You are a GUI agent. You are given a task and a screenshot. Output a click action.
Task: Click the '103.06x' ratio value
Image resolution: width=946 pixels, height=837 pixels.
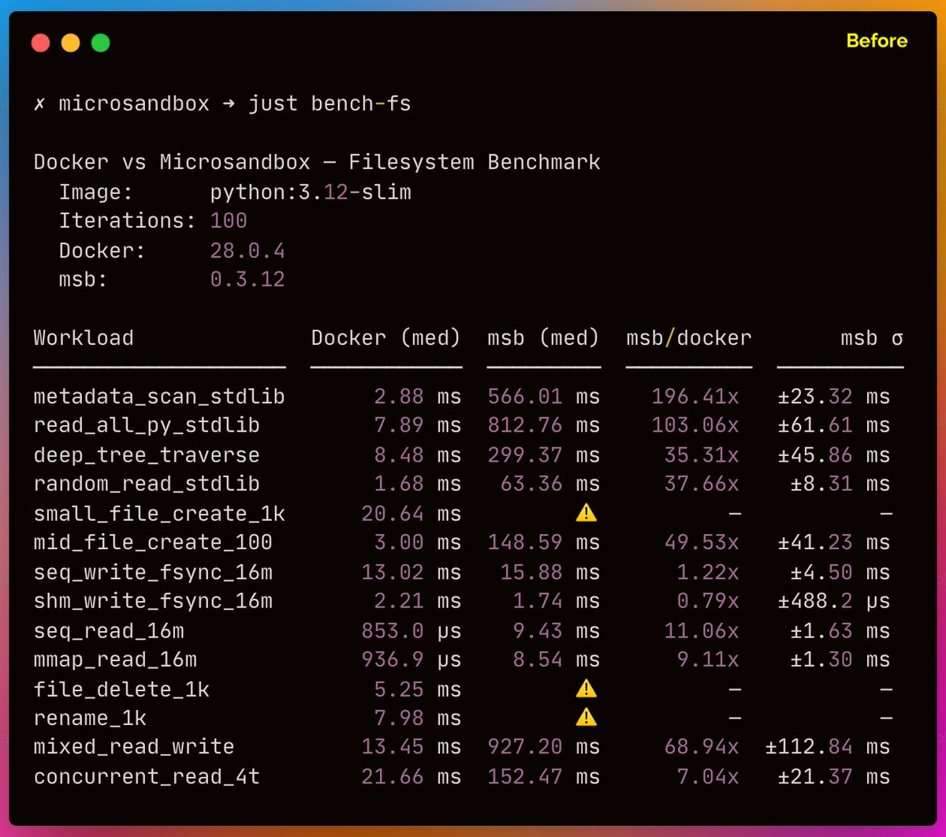click(x=695, y=425)
